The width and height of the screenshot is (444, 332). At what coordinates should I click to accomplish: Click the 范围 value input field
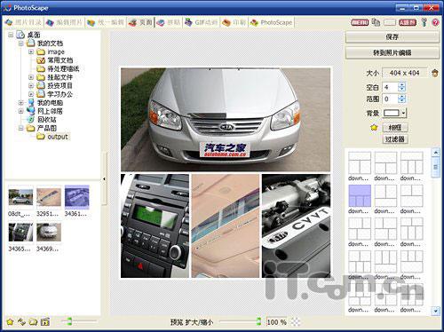391,99
